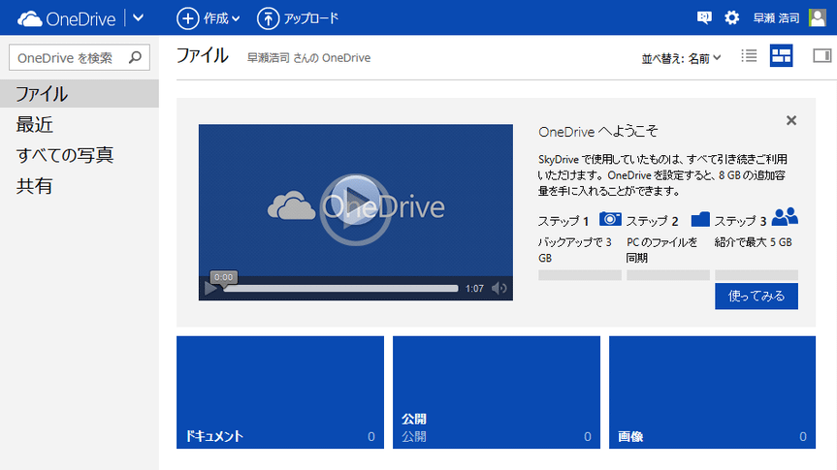Screen dimensions: 837x470
Task: Click the ステップ 3 progress bar
Action: [x=757, y=275]
